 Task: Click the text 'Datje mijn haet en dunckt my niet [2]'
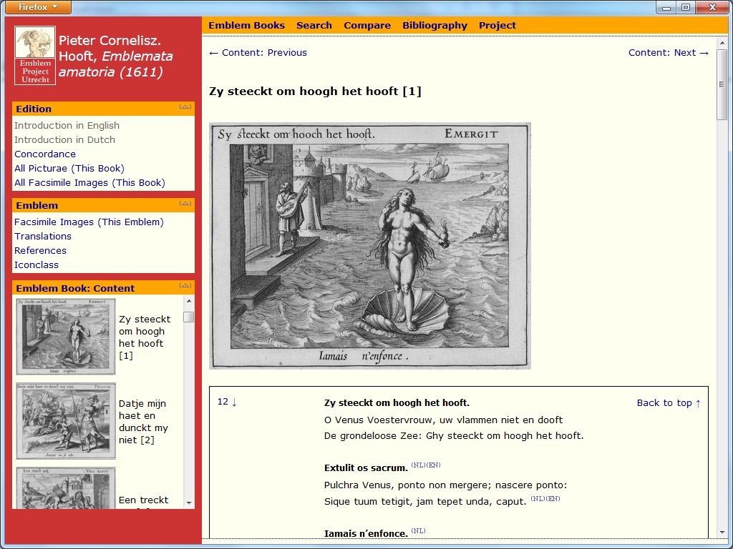click(143, 422)
